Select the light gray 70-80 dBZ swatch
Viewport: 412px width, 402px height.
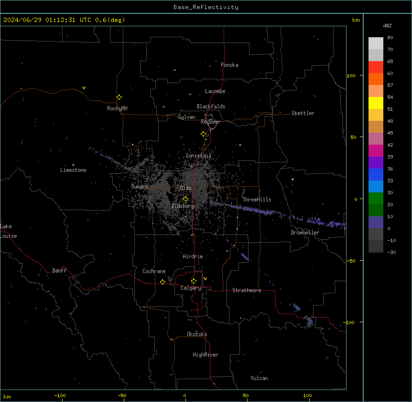point(376,43)
